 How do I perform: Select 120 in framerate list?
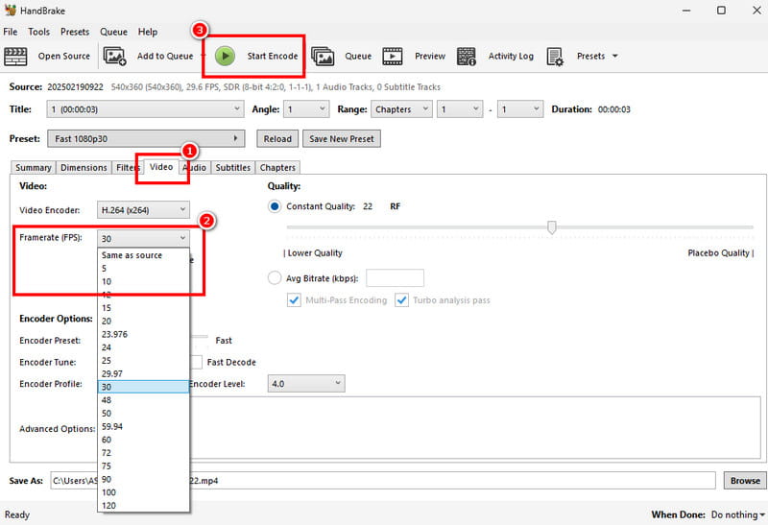(x=143, y=506)
